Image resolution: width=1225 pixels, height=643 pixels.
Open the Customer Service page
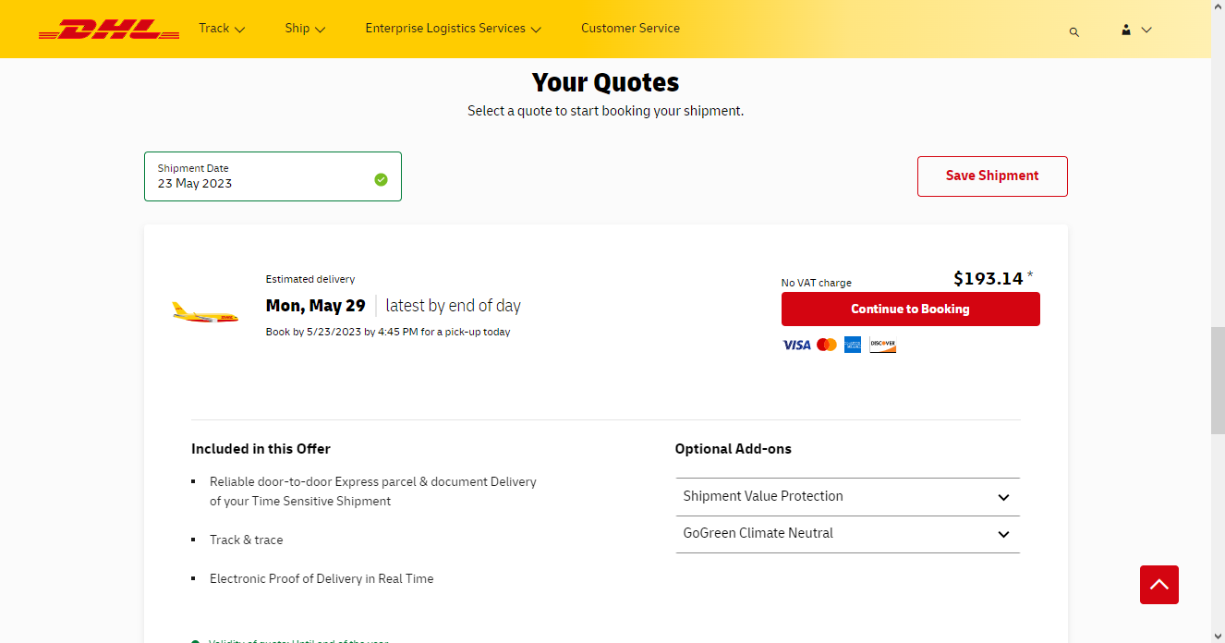(630, 29)
